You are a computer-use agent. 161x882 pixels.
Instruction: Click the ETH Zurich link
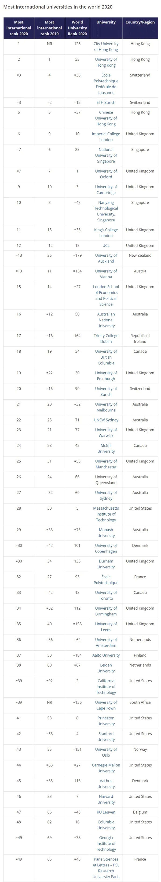(x=106, y=102)
